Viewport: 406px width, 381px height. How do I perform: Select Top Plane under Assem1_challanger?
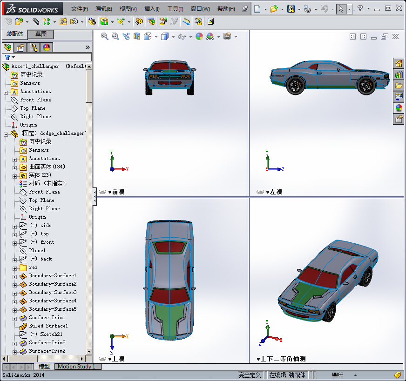(x=33, y=108)
